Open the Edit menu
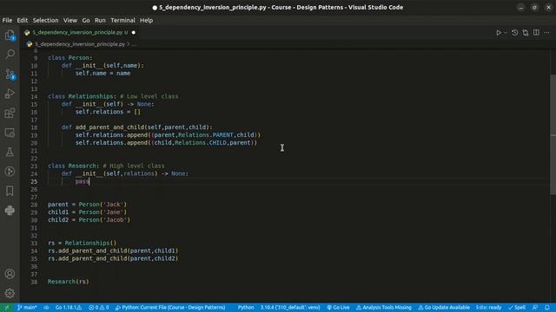 pyautogui.click(x=22, y=20)
